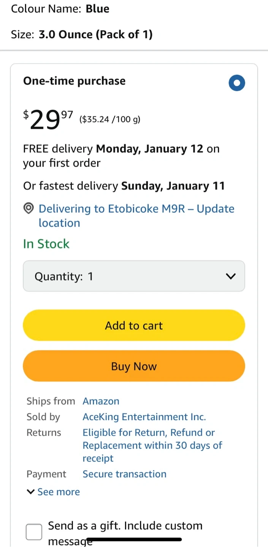Open the Quantity dropdown
This screenshot has height=547, width=268.
coord(134,276)
